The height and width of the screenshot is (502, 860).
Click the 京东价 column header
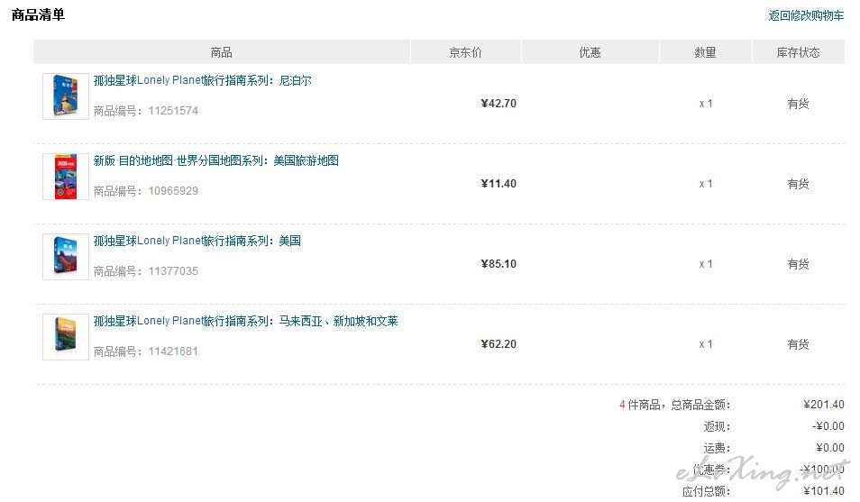(x=466, y=52)
